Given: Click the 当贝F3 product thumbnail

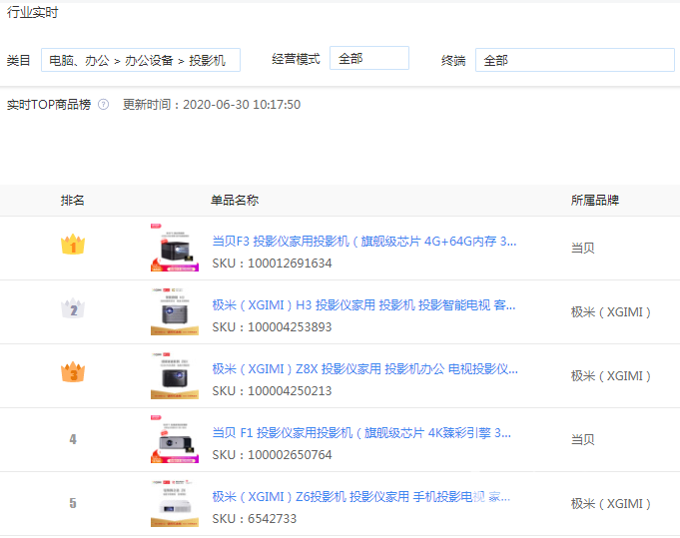Looking at the screenshot, I should coord(175,248).
